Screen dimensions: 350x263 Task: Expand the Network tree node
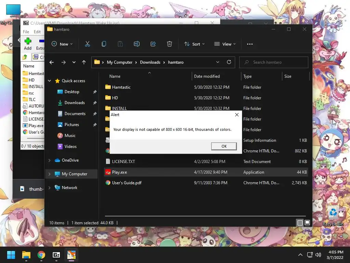click(x=50, y=188)
